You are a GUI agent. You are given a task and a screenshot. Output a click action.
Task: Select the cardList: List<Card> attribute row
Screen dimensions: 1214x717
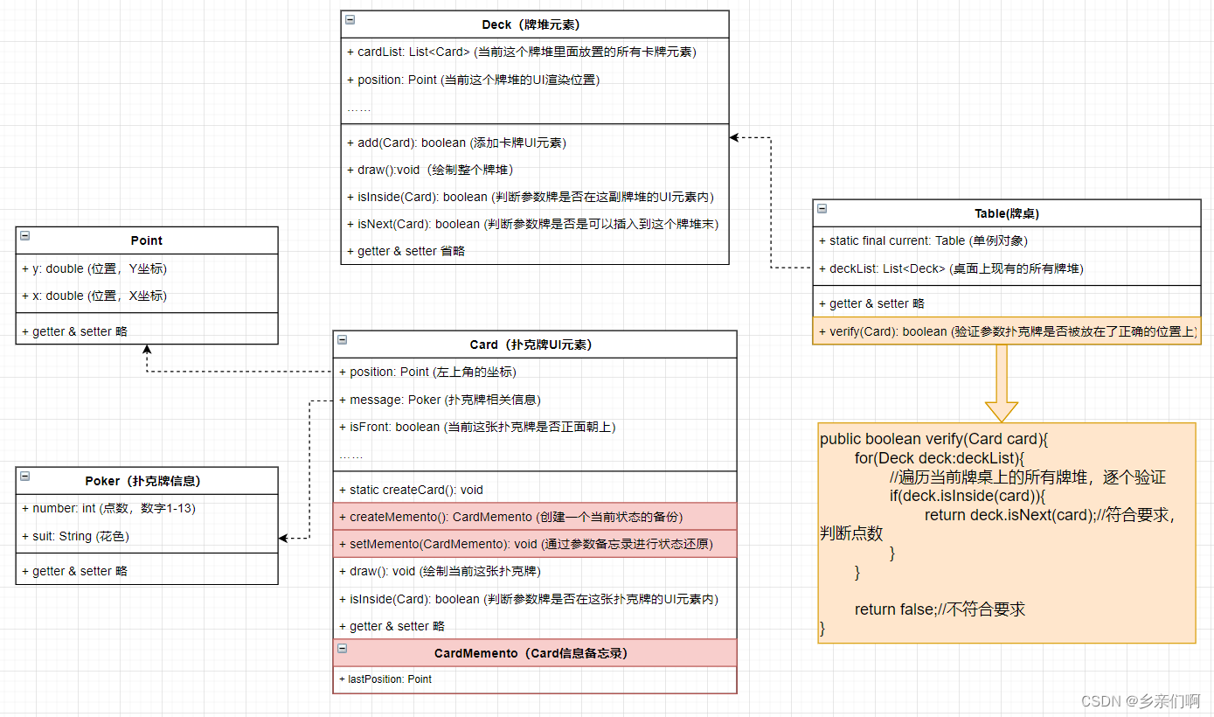click(535, 52)
